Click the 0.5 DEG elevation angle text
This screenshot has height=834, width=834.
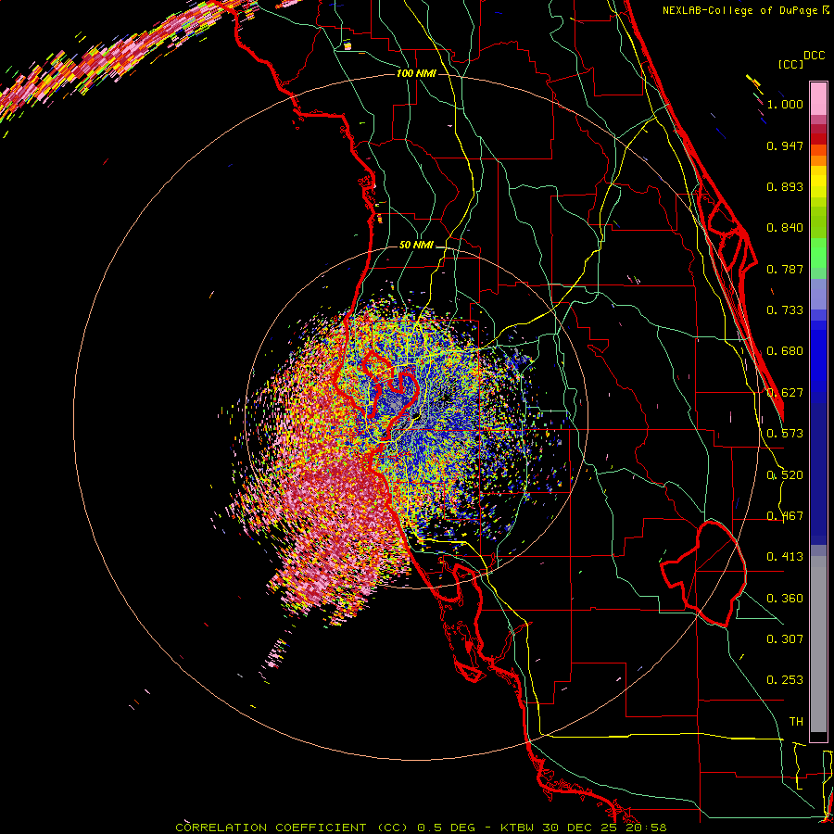[x=447, y=828]
